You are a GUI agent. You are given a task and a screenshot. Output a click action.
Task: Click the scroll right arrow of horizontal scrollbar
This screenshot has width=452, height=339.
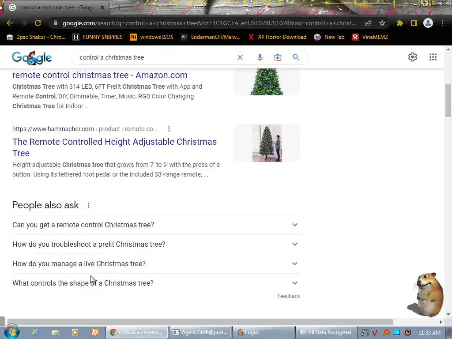[441, 322]
